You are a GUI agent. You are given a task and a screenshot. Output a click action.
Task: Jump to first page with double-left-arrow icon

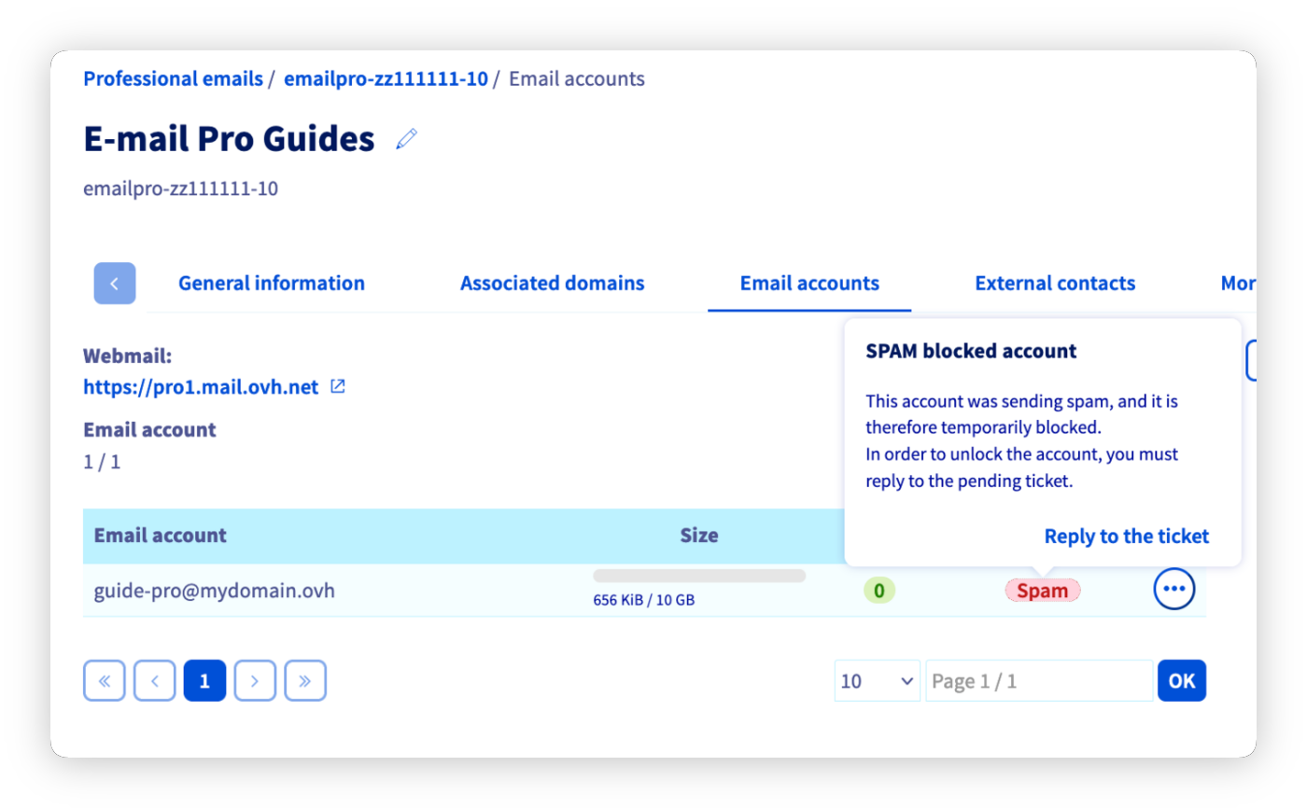[x=104, y=680]
